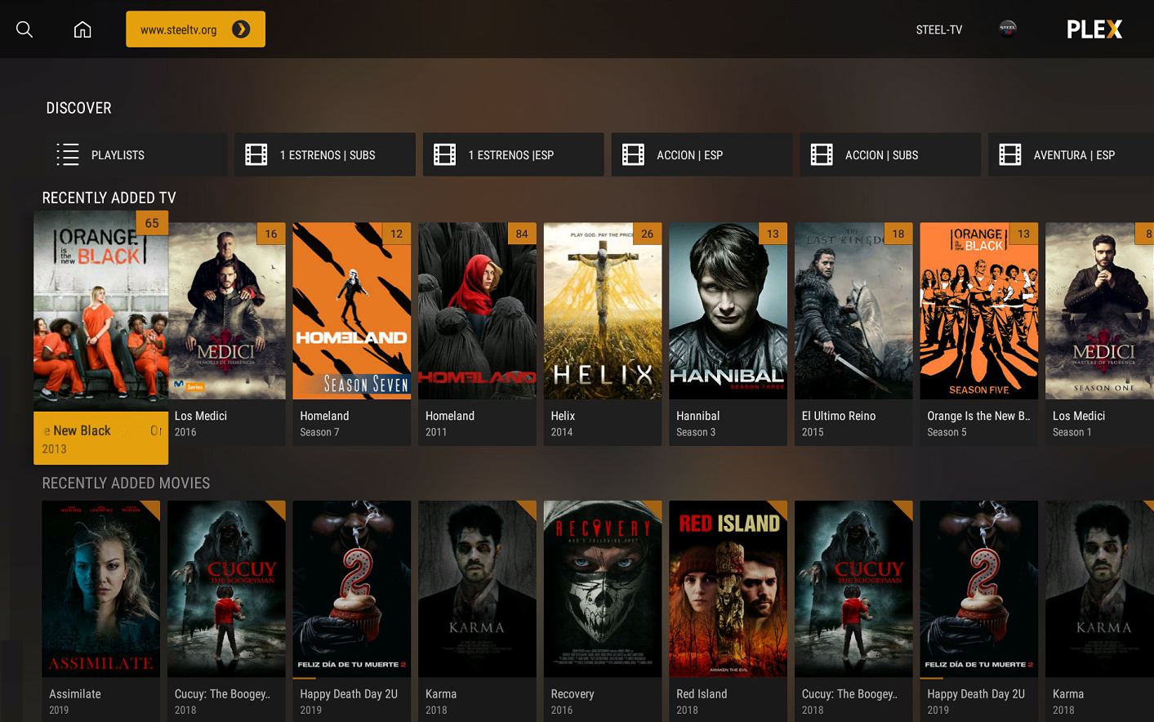The width and height of the screenshot is (1154, 722).
Task: Click the 'El Ultimo Reino' title text
Action: point(839,416)
